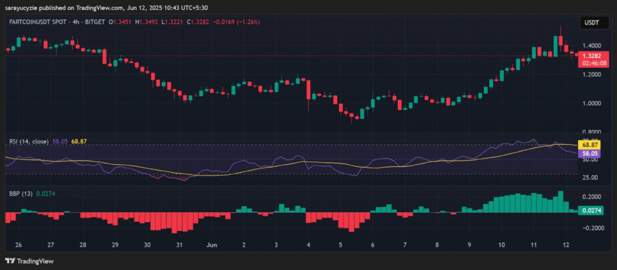Click the Jun label on time axis
This screenshot has width=617, height=270.
(x=211, y=245)
